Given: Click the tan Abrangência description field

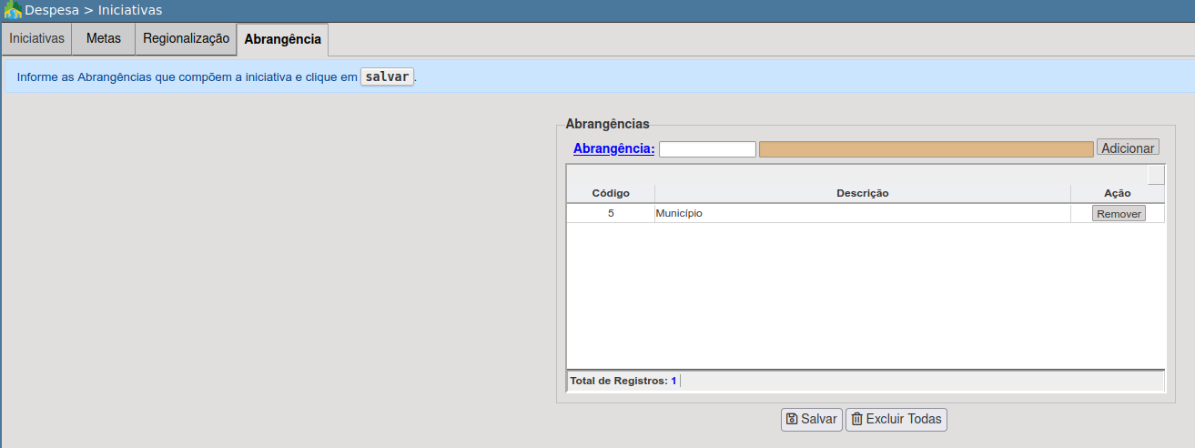Looking at the screenshot, I should [926, 149].
